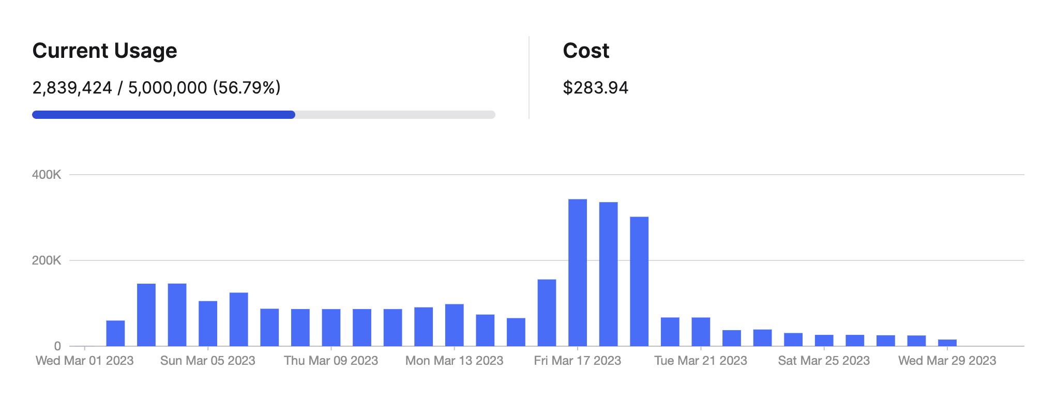Click the Mar 13 usage bar
The image size is (1057, 402).
[454, 325]
